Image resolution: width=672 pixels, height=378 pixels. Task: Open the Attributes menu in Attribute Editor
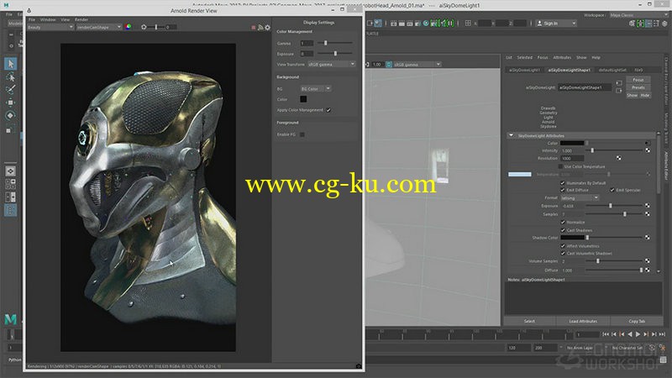pyautogui.click(x=562, y=57)
